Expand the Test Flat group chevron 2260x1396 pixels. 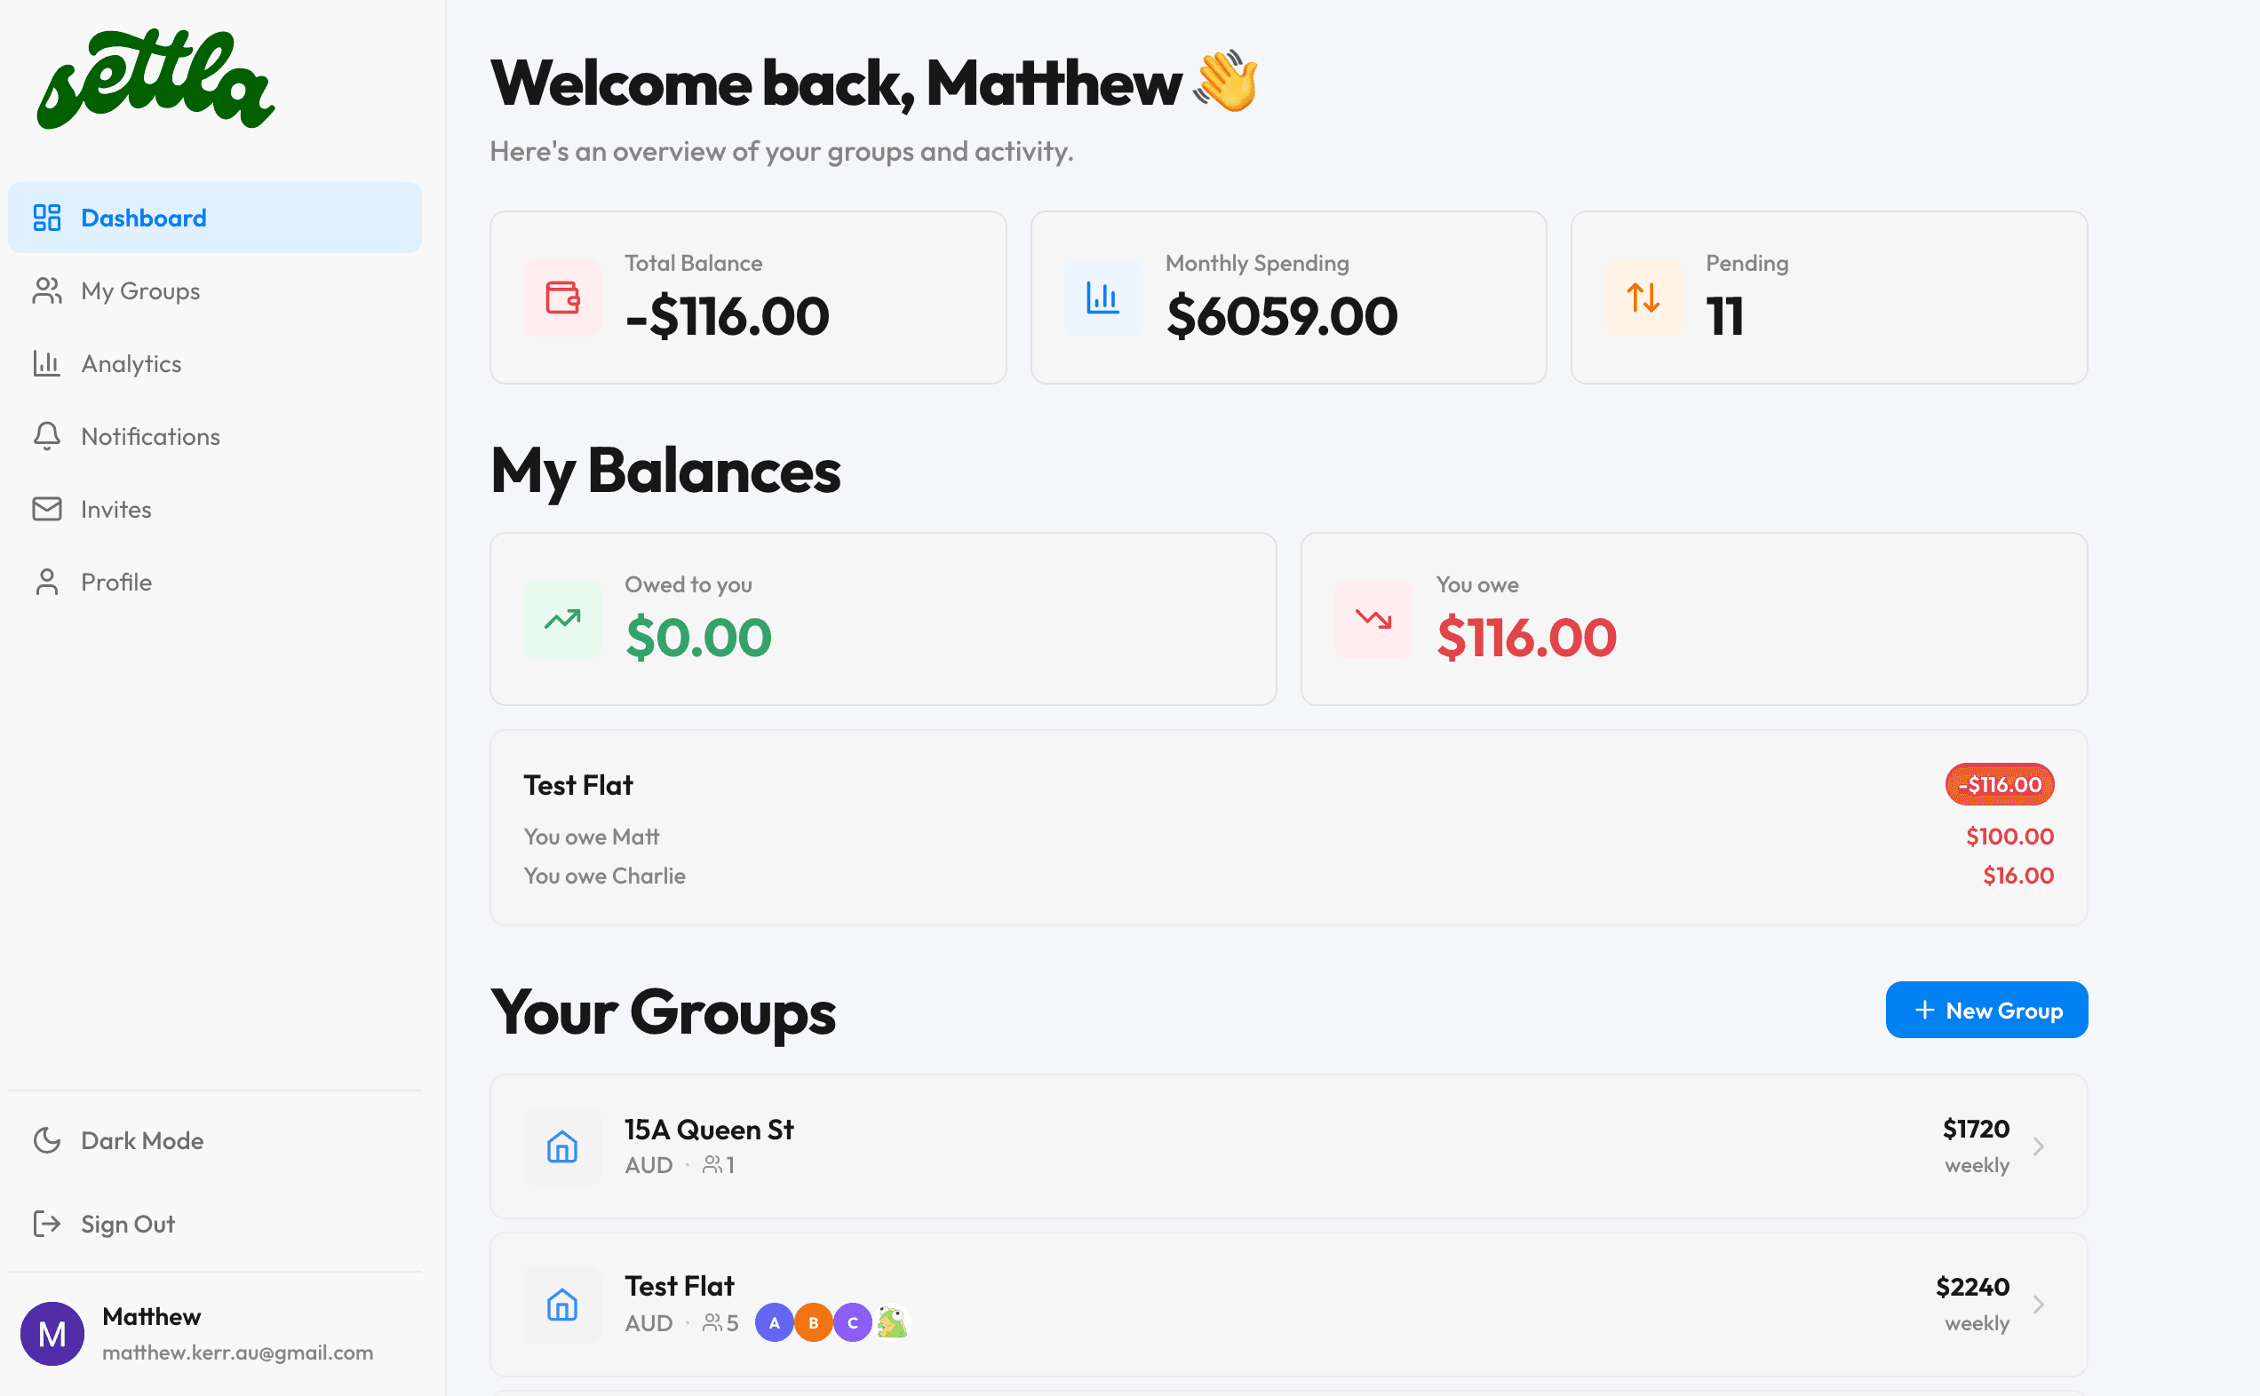coord(2038,1305)
